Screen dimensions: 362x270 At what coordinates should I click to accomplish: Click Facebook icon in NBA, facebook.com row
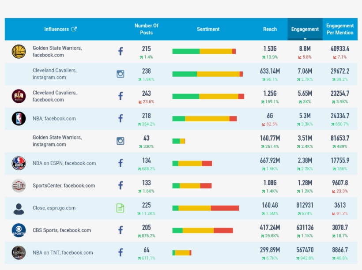point(121,118)
